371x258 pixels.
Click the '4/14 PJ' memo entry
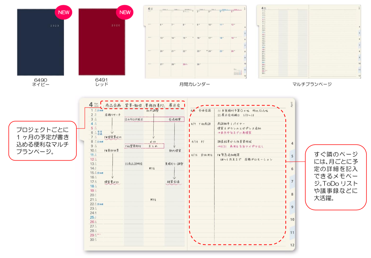pos(198,142)
